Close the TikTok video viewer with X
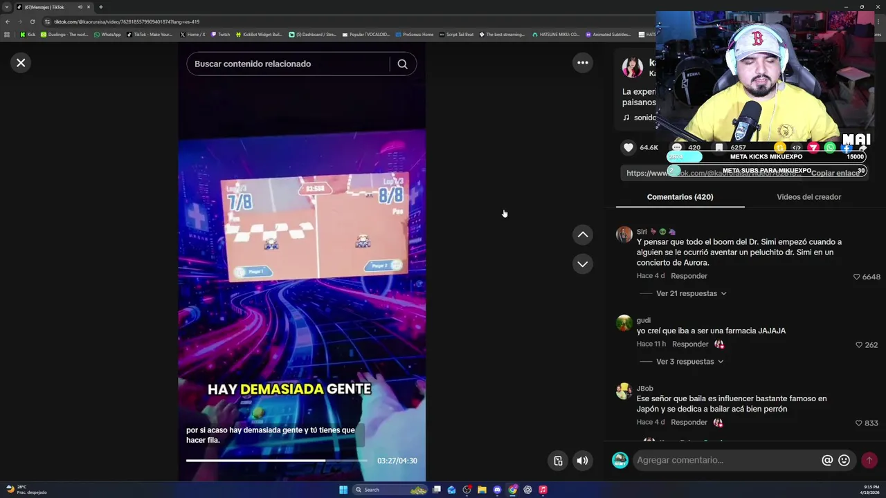886x498 pixels. pyautogui.click(x=21, y=63)
